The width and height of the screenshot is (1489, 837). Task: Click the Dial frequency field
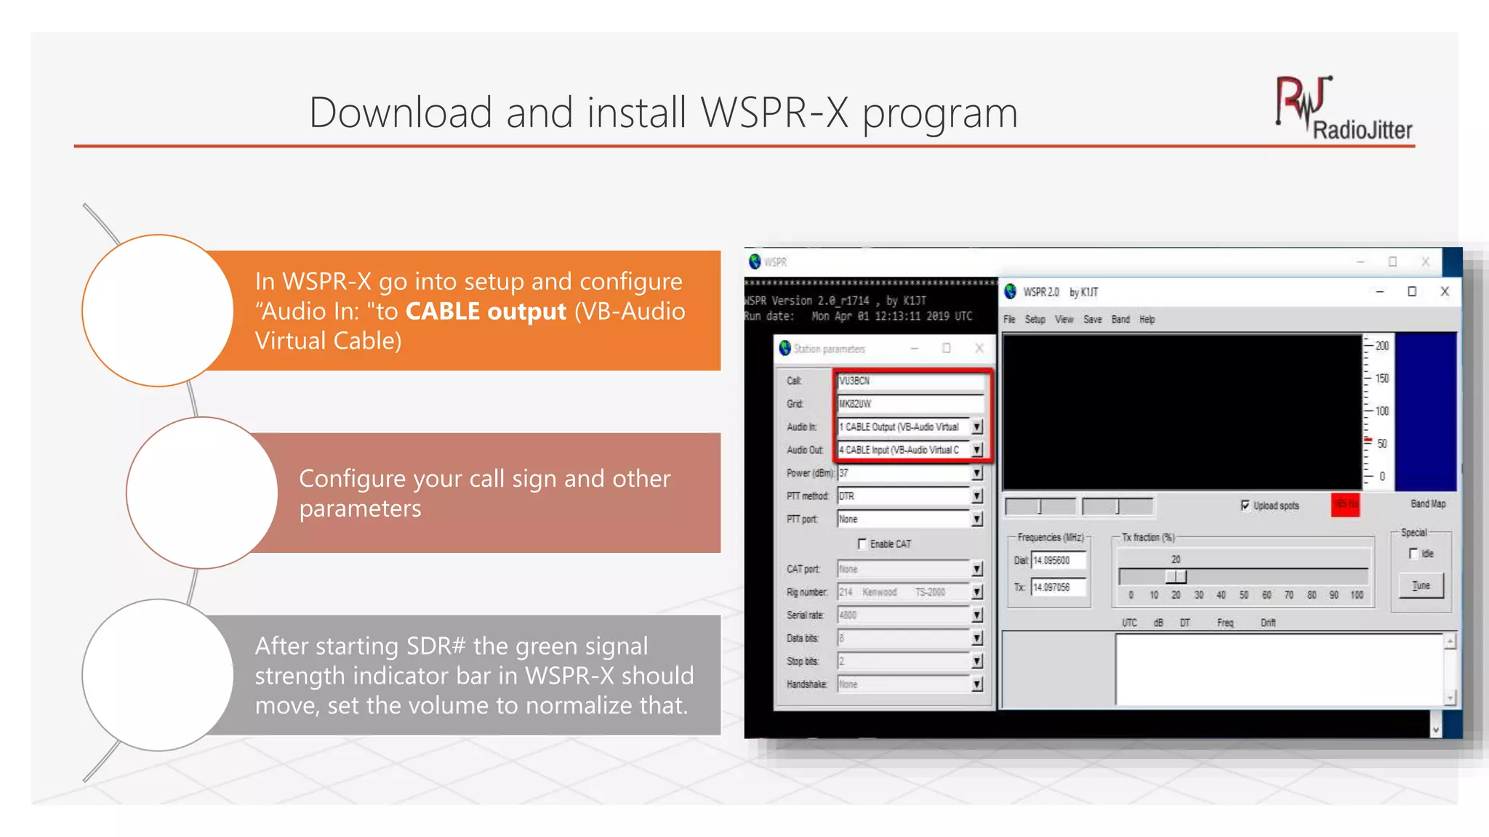pos(1059,560)
